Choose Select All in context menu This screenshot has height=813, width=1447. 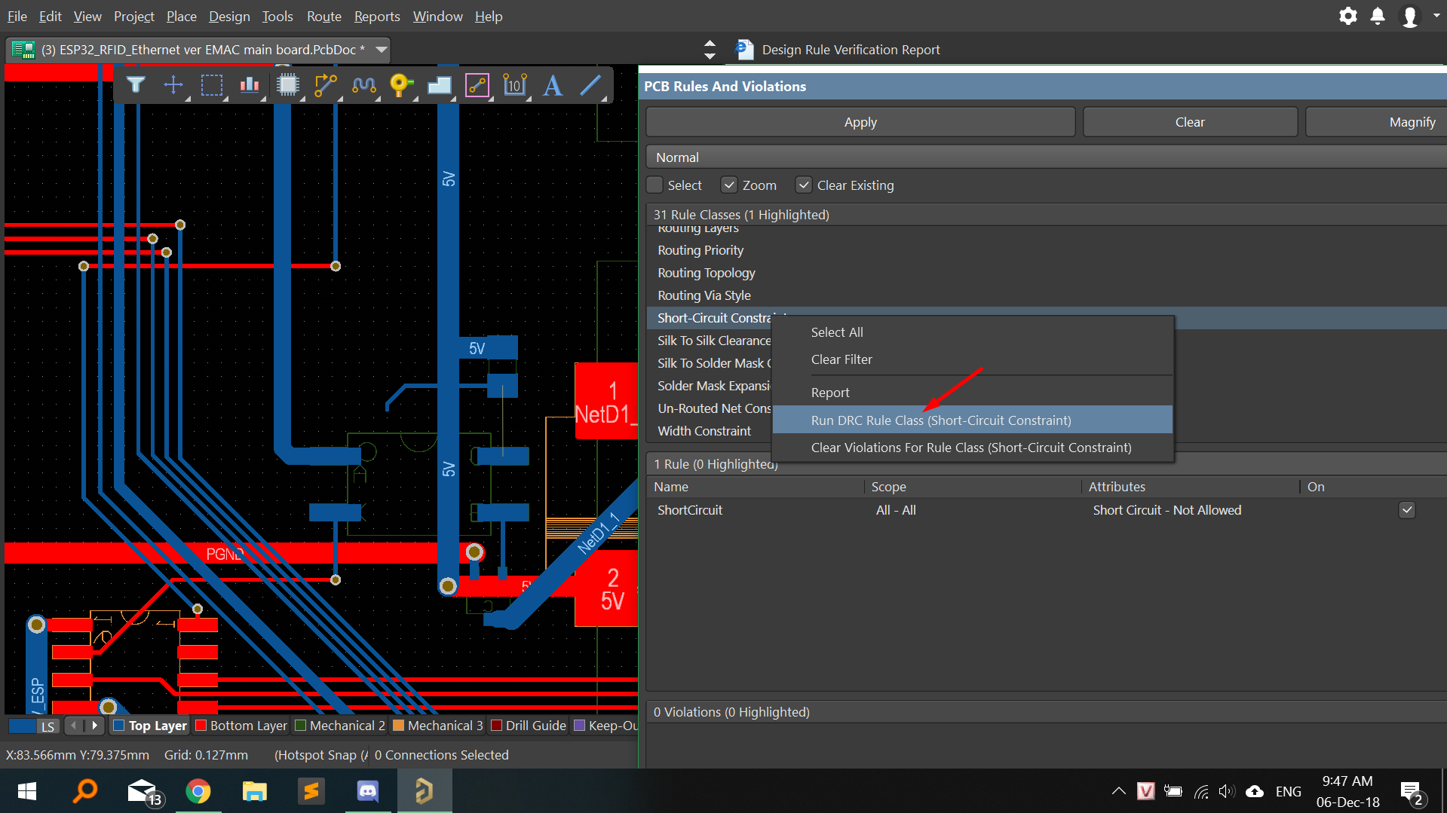coord(972,332)
